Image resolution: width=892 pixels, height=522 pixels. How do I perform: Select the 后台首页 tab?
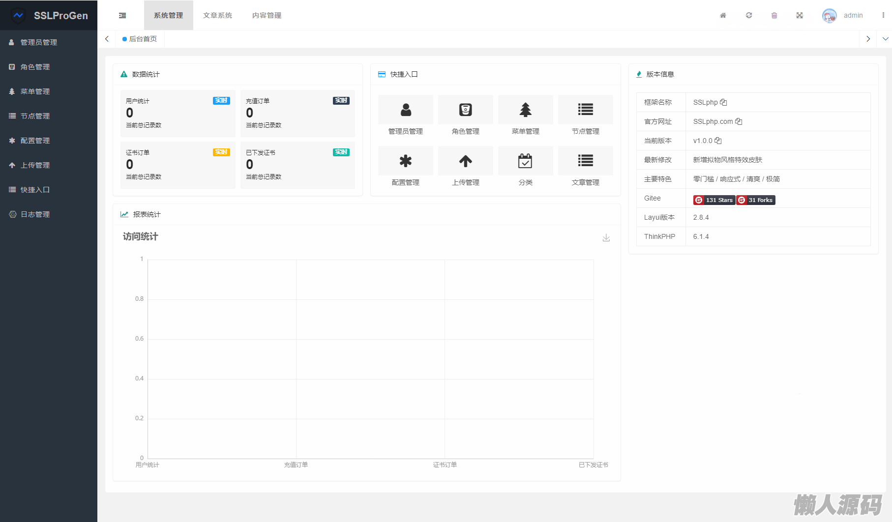click(x=140, y=39)
